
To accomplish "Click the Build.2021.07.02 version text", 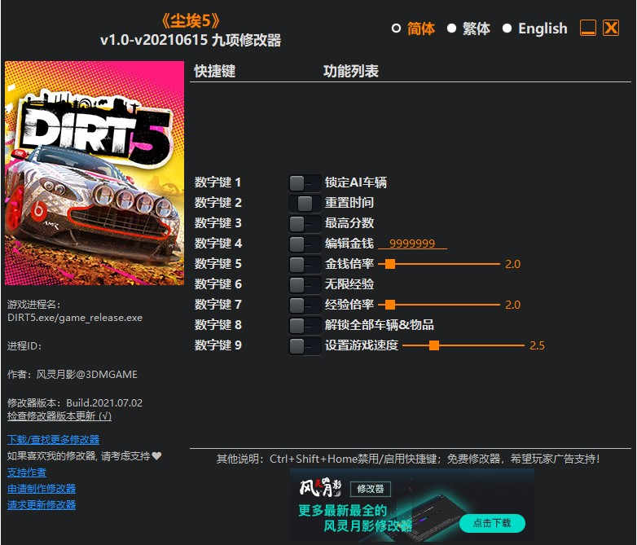I will coord(104,403).
